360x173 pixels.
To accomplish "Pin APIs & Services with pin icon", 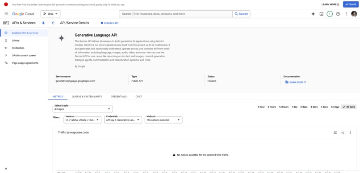I will point(43,23).
